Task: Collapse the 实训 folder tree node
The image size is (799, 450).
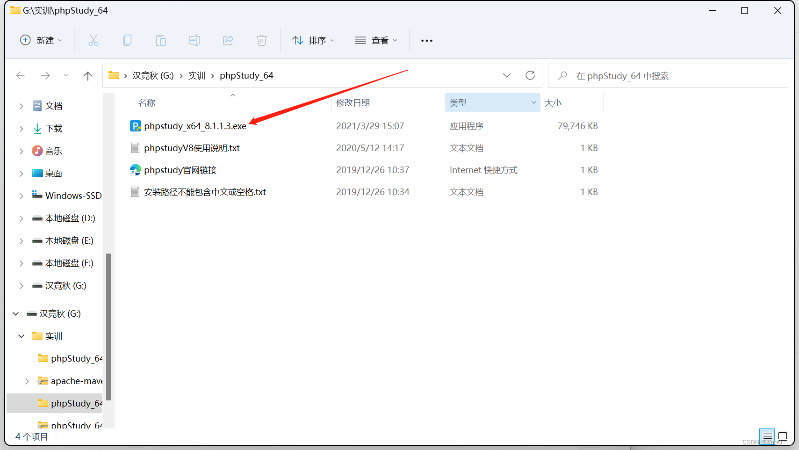Action: click(x=21, y=336)
